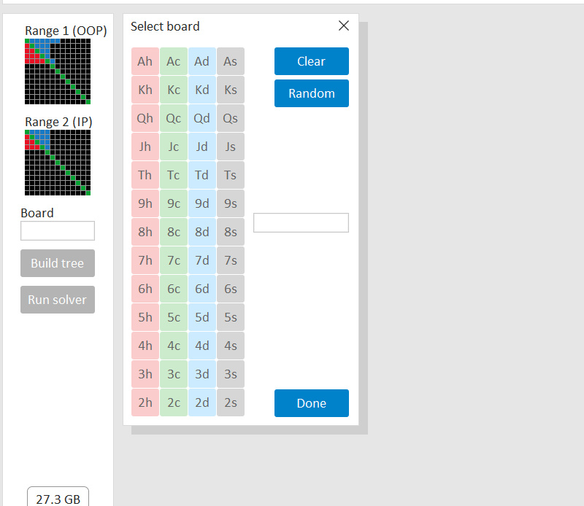Select the 7d card

click(202, 260)
